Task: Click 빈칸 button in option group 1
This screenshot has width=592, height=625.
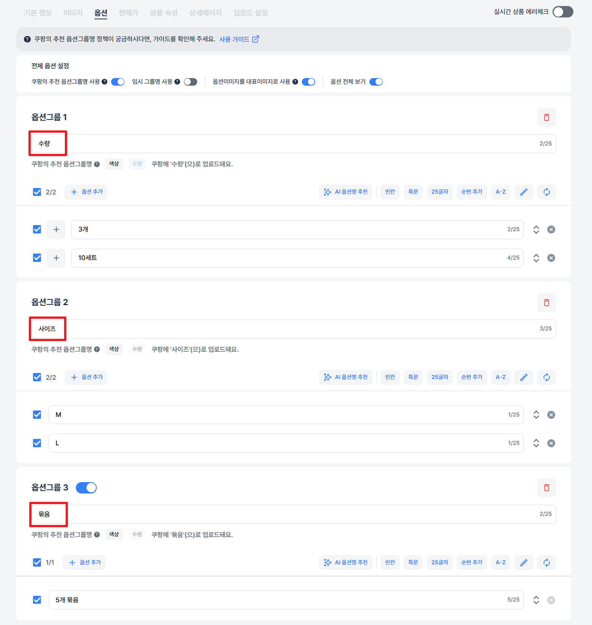Action: (x=390, y=192)
